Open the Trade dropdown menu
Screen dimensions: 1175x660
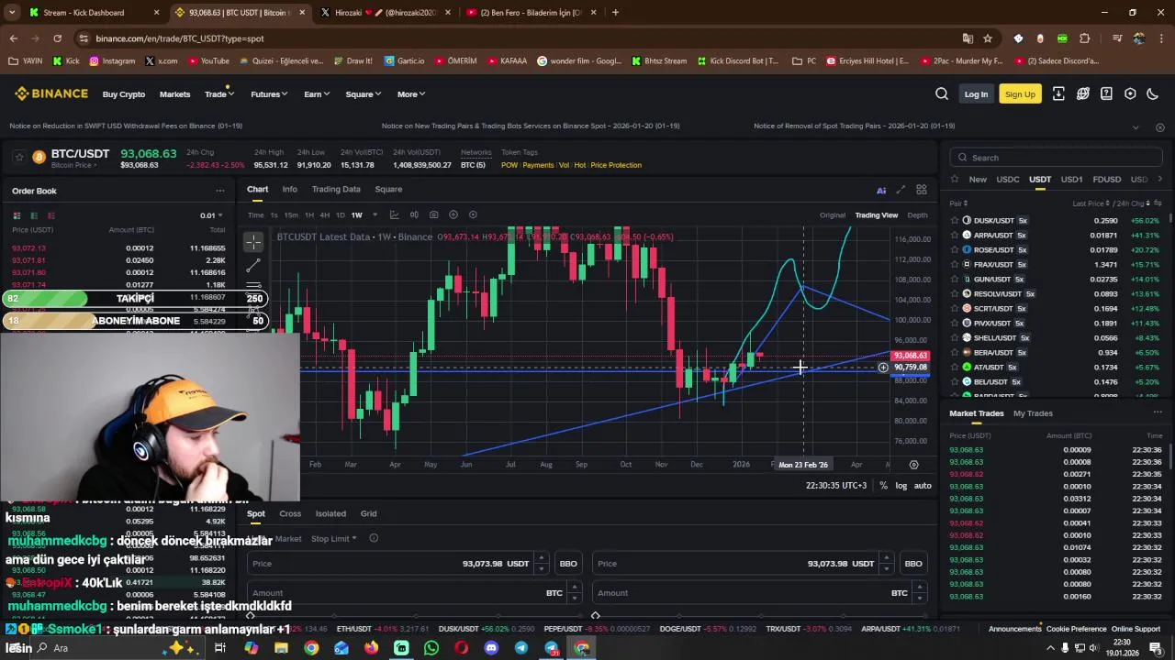point(218,93)
